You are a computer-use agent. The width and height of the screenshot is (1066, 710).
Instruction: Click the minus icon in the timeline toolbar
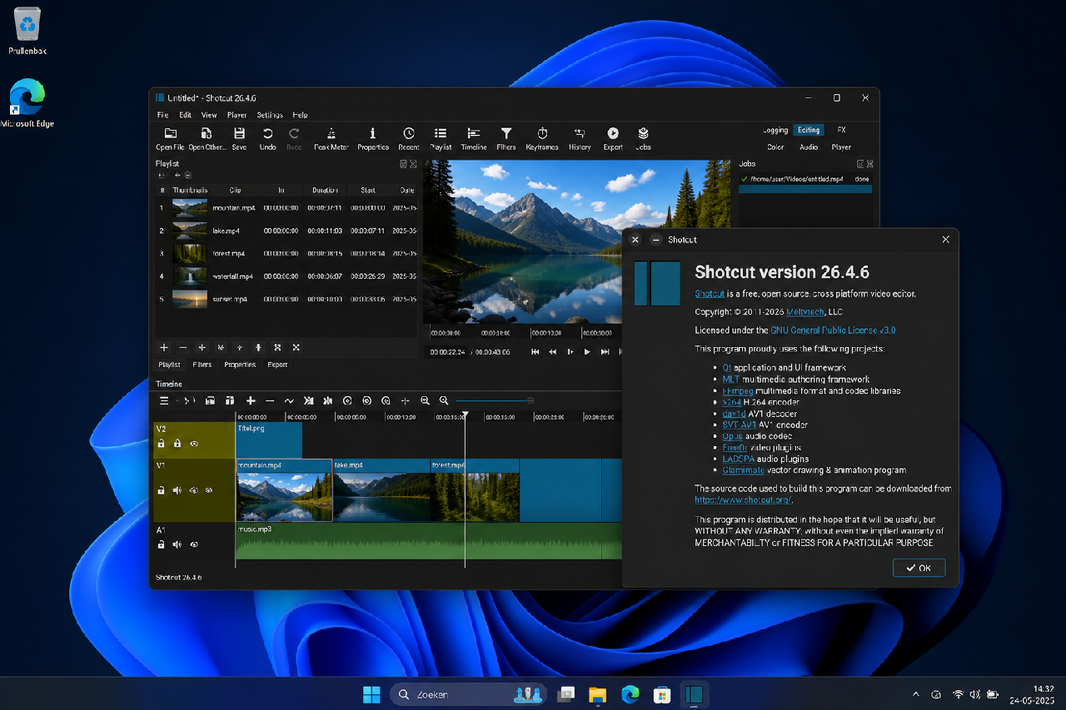pyautogui.click(x=270, y=401)
